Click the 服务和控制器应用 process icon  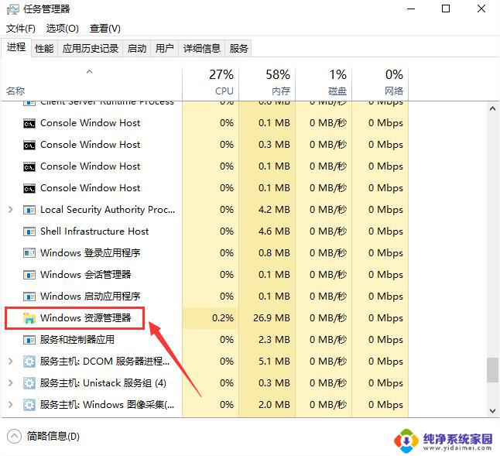(29, 340)
